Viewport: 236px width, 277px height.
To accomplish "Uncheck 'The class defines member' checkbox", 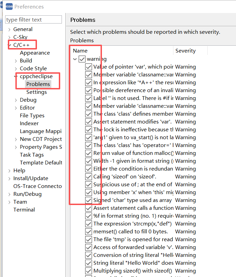I will click(x=88, y=114).
